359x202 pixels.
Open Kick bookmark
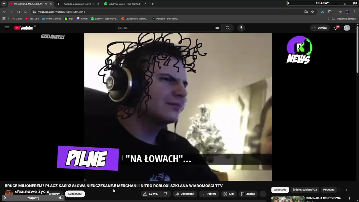(x=69, y=19)
